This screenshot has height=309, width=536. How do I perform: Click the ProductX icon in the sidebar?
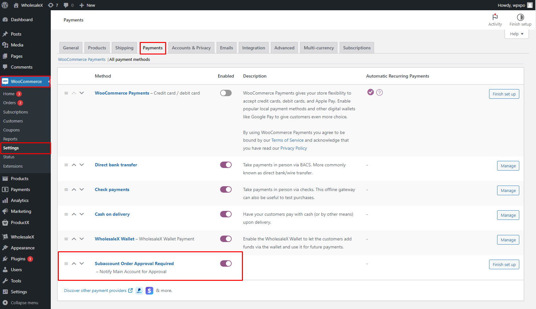[5, 222]
